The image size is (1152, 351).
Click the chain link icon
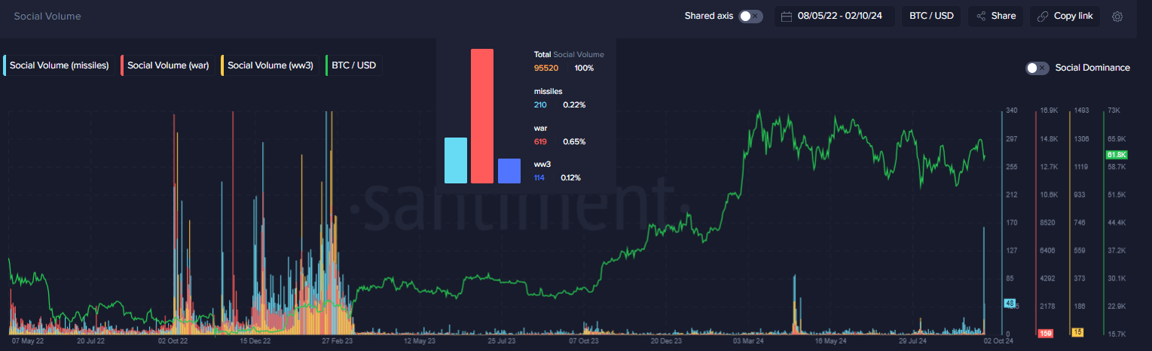1044,17
